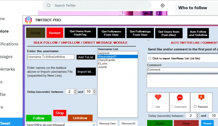Screen dimensions: 218x126
Task: Open Get Users from HashTag module
Action: coord(80,33)
